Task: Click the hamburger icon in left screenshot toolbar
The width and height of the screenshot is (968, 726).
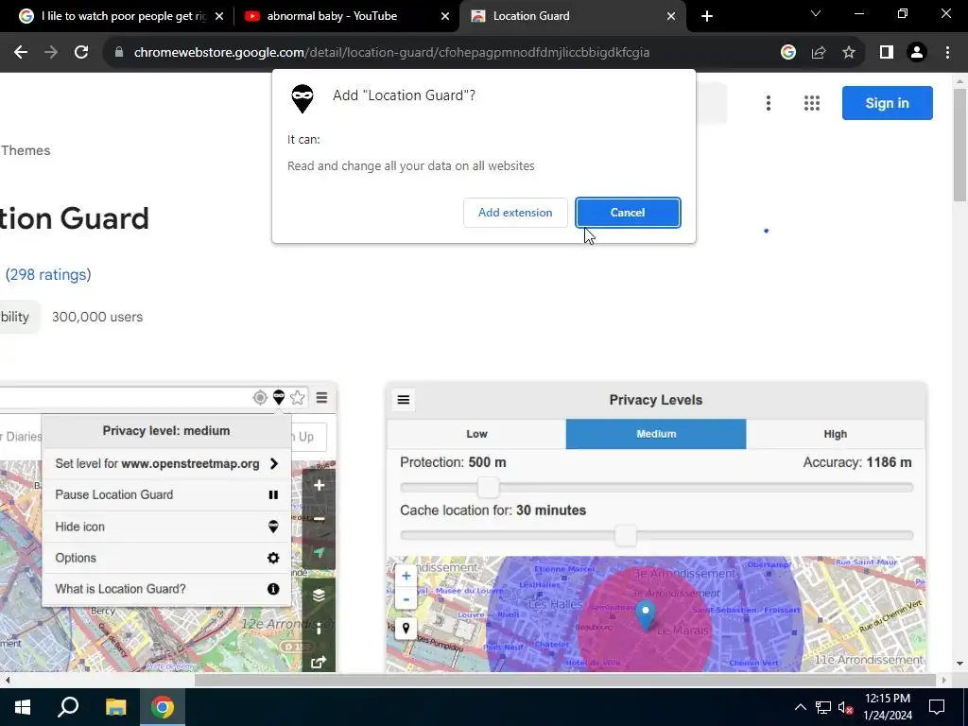Action: tap(321, 398)
